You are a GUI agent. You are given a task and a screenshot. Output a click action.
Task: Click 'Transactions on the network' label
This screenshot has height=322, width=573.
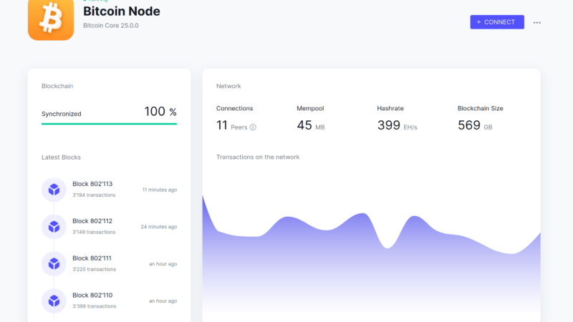[258, 157]
